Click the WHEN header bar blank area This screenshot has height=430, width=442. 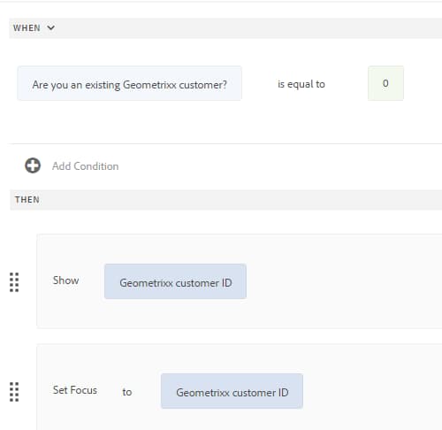pyautogui.click(x=248, y=28)
